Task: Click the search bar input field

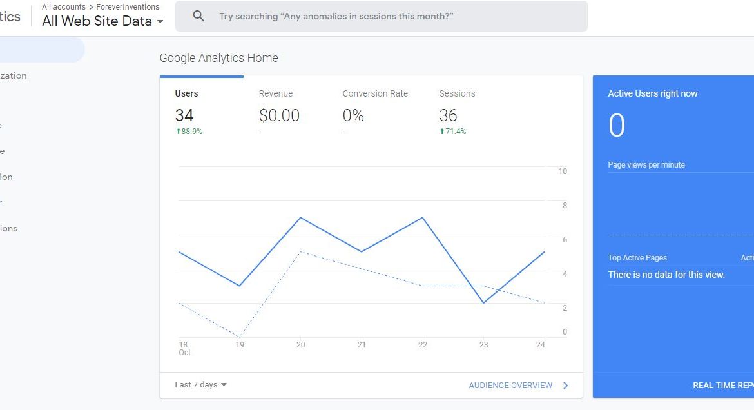Action: coord(381,16)
